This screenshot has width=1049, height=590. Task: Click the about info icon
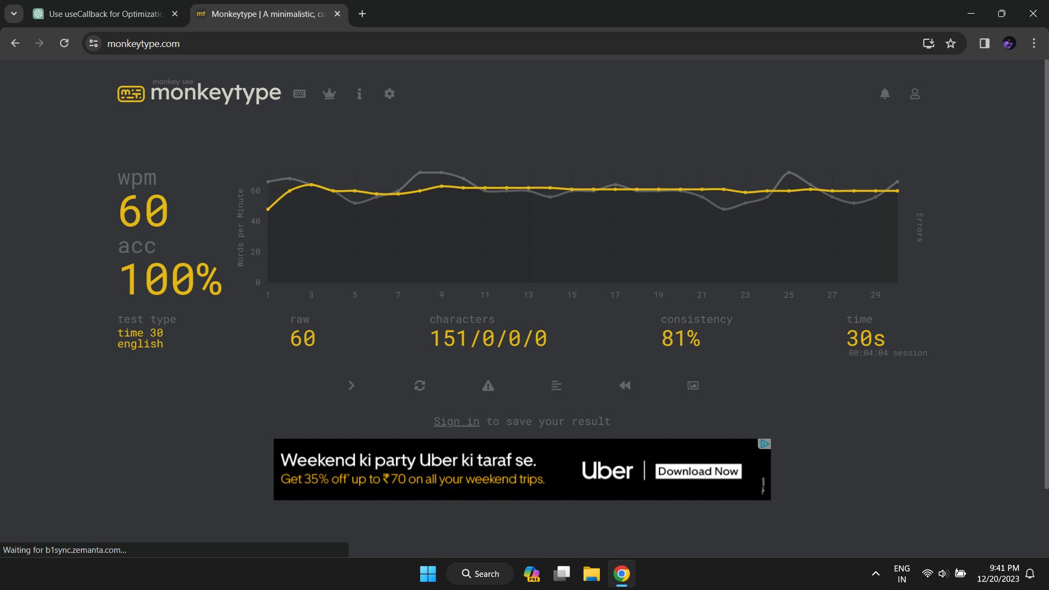(359, 94)
